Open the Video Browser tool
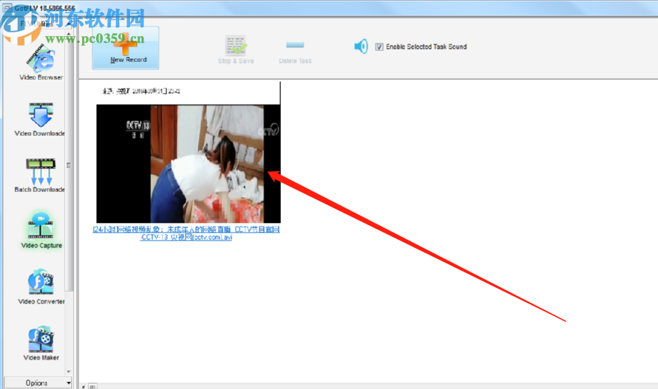Image resolution: width=658 pixels, height=389 pixels. pyautogui.click(x=41, y=62)
